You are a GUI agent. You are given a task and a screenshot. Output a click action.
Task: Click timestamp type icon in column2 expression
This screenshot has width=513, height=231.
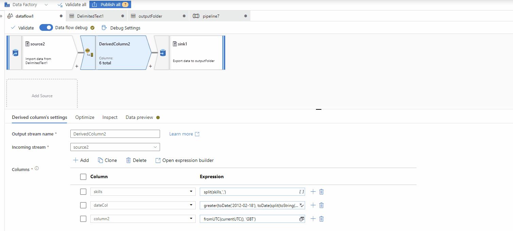[x=301, y=219]
